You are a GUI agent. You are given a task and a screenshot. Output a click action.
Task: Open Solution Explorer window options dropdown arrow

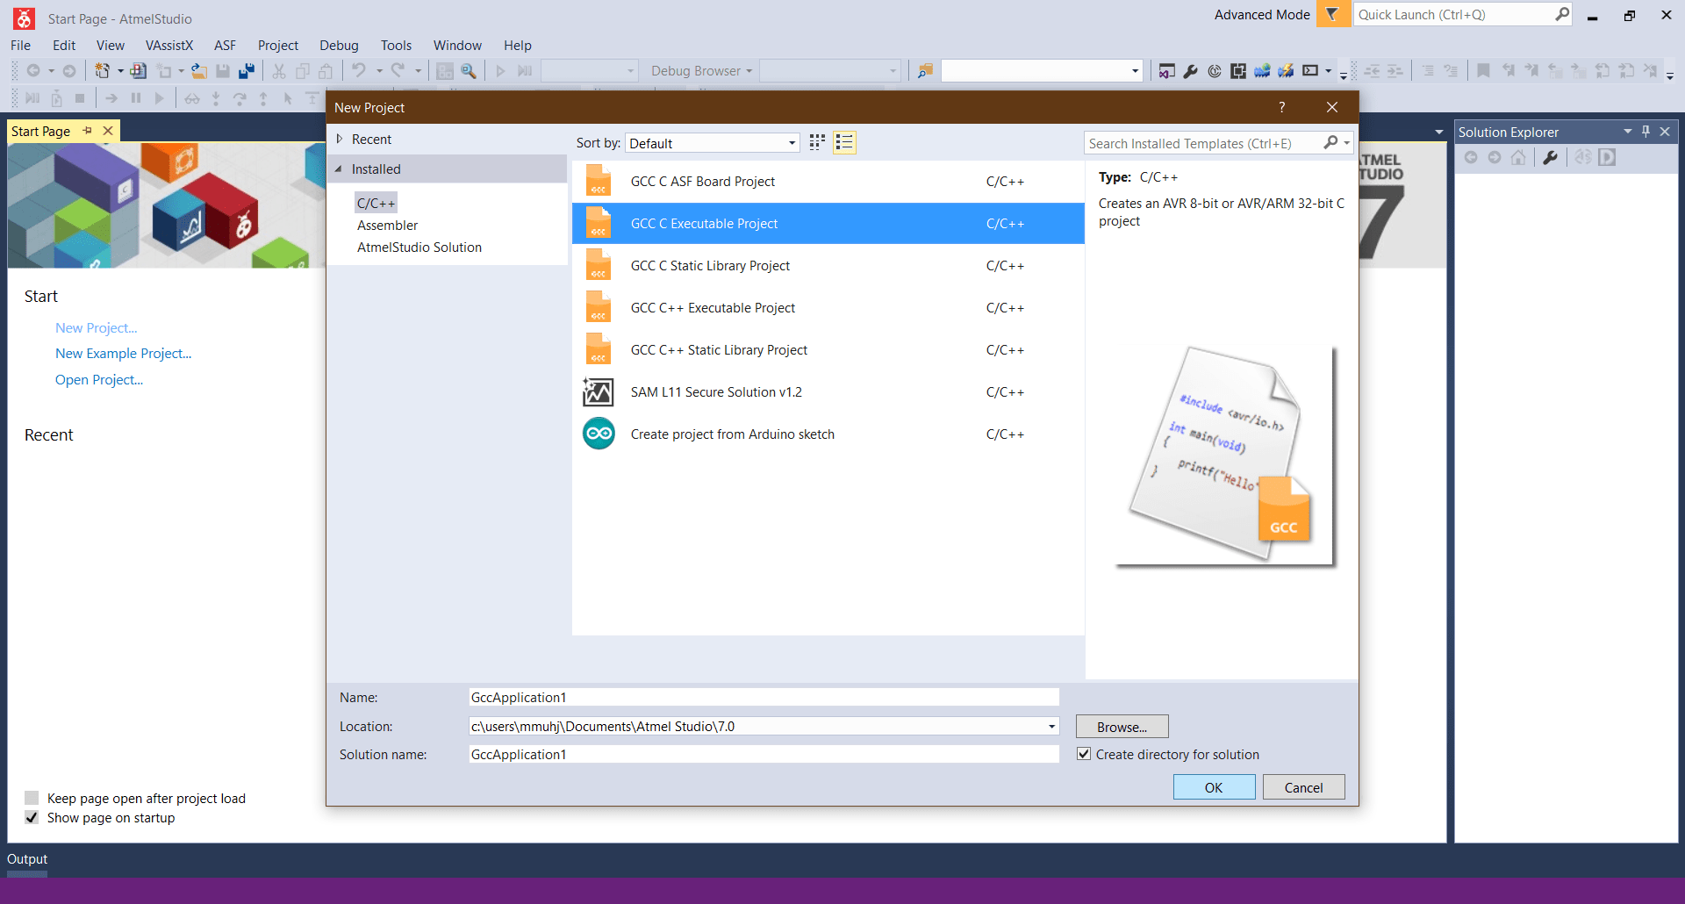1628,132
